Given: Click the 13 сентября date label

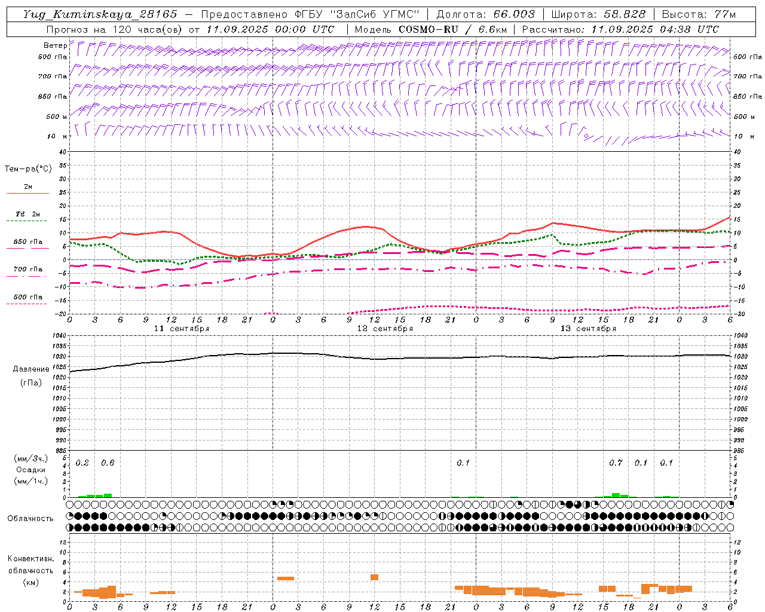Looking at the screenshot, I should (x=588, y=329).
